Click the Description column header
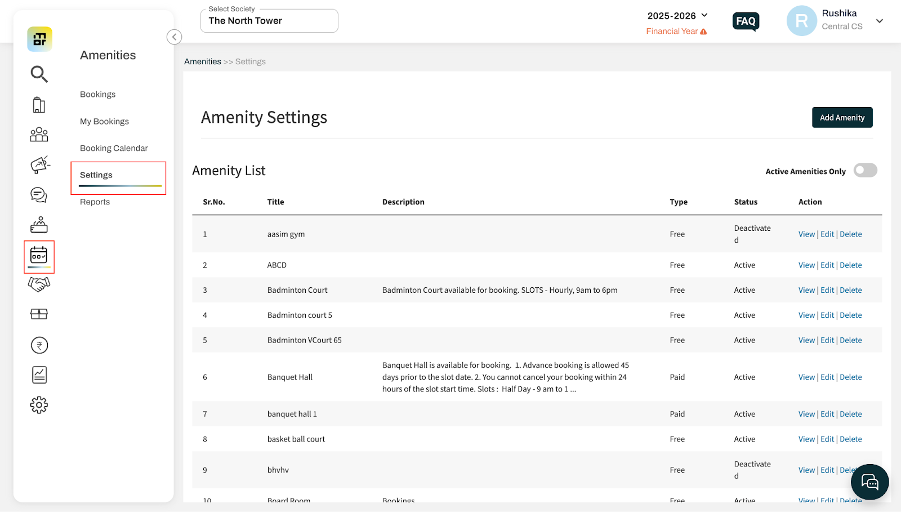Screen dimensions: 901x512 (403, 202)
